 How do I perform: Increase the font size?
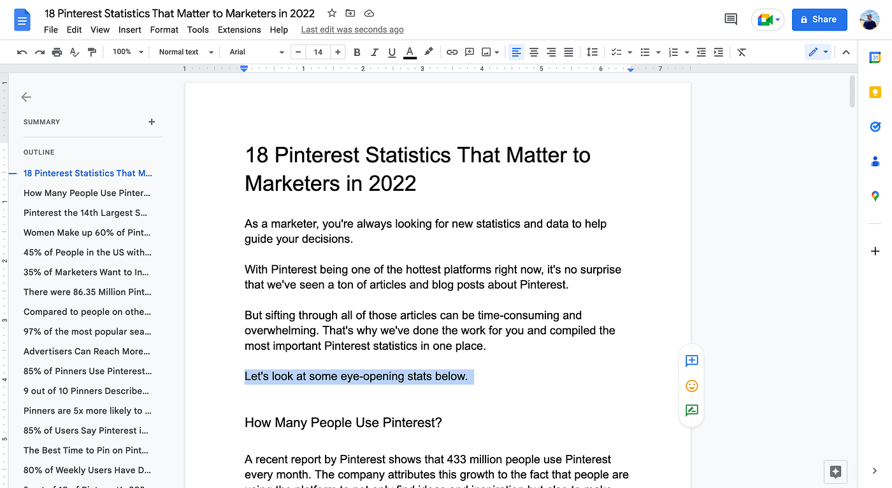pyautogui.click(x=338, y=52)
